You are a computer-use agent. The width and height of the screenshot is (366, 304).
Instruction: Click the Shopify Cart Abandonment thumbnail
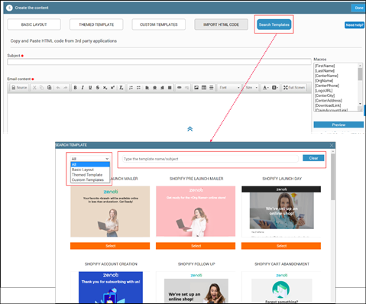(282, 287)
